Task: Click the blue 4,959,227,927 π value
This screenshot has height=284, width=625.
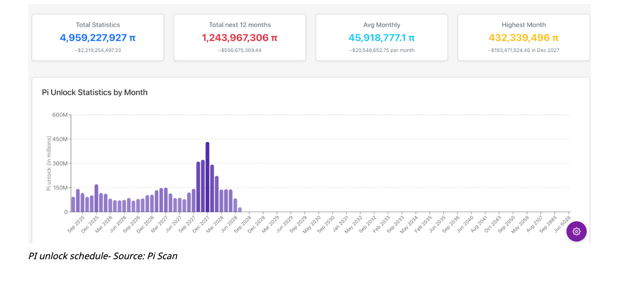Action: [97, 38]
